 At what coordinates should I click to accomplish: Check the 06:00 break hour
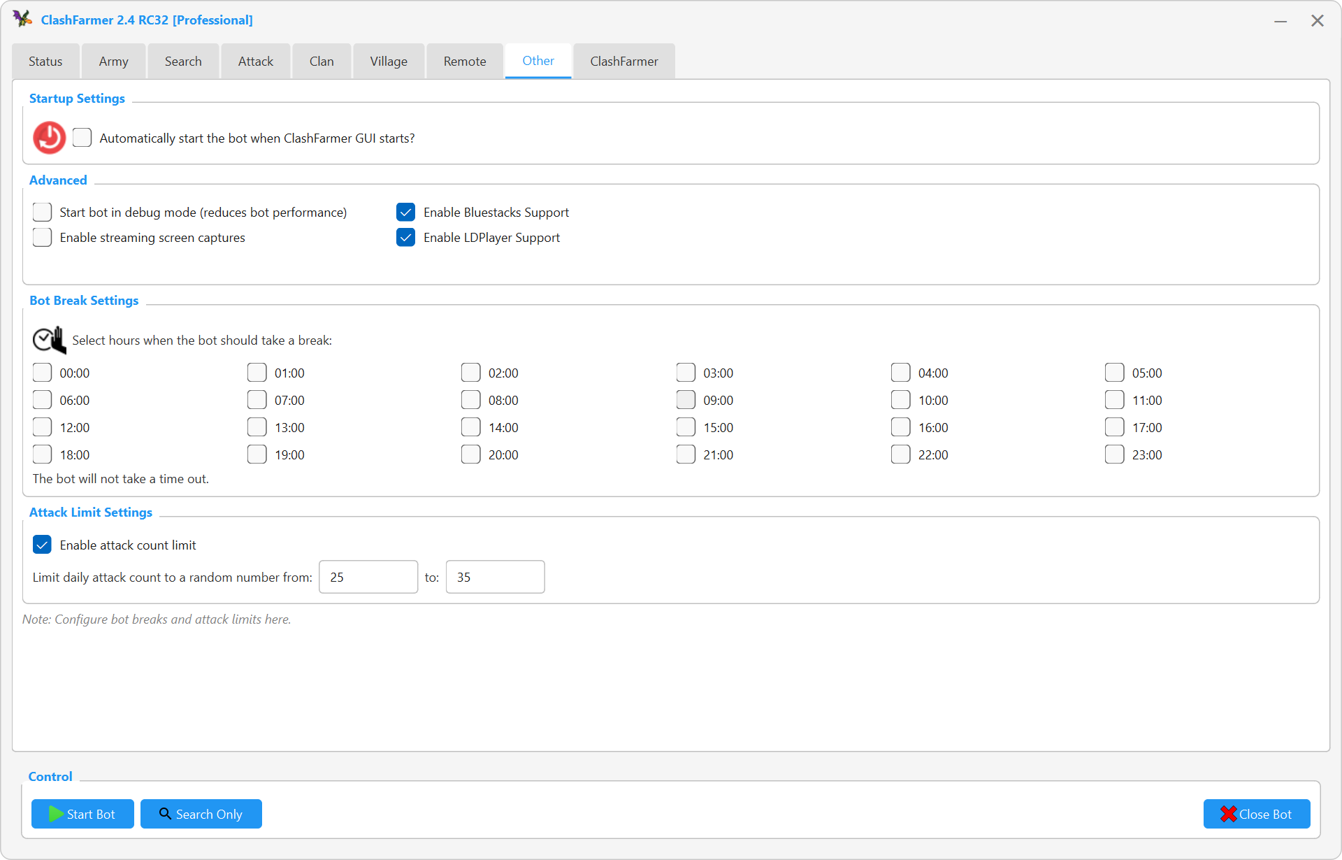tap(42, 399)
